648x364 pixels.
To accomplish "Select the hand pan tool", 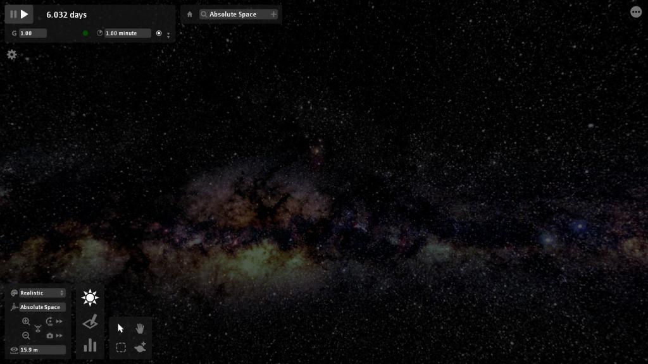I will click(140, 328).
